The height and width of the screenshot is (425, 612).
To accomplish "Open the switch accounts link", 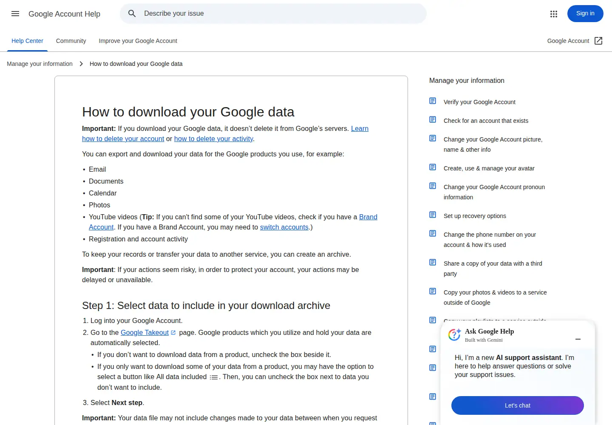I will 284,227.
